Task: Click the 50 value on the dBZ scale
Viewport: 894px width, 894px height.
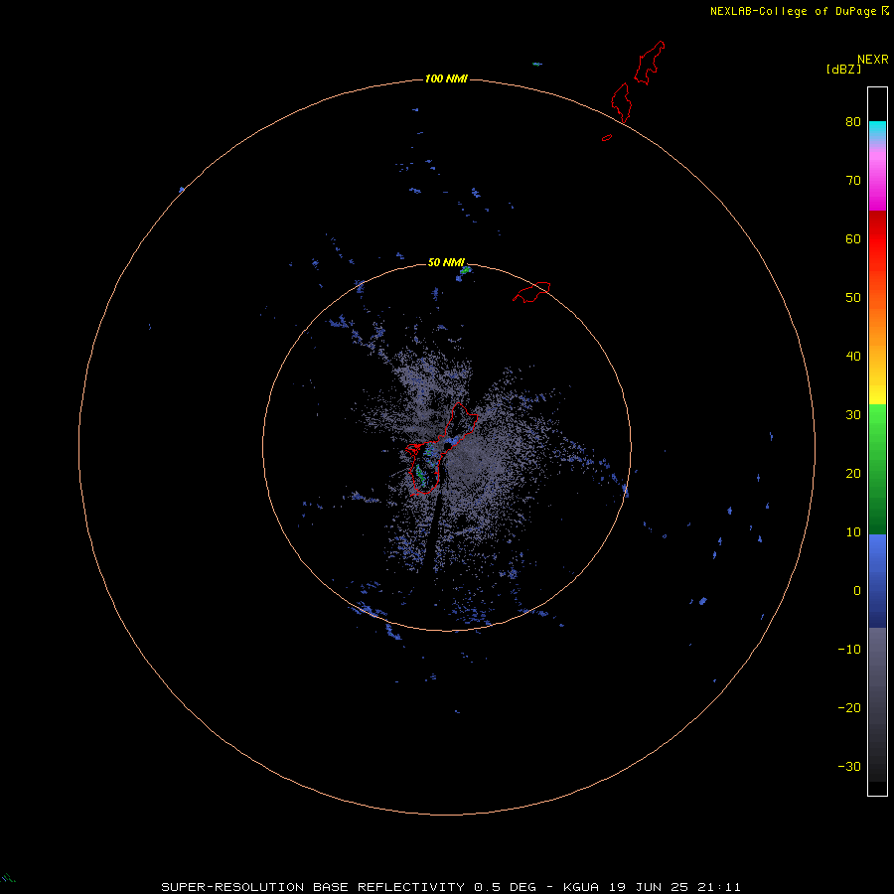Action: tap(853, 298)
